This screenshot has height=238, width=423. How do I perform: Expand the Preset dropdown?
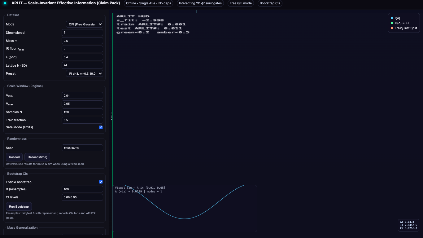(84, 74)
